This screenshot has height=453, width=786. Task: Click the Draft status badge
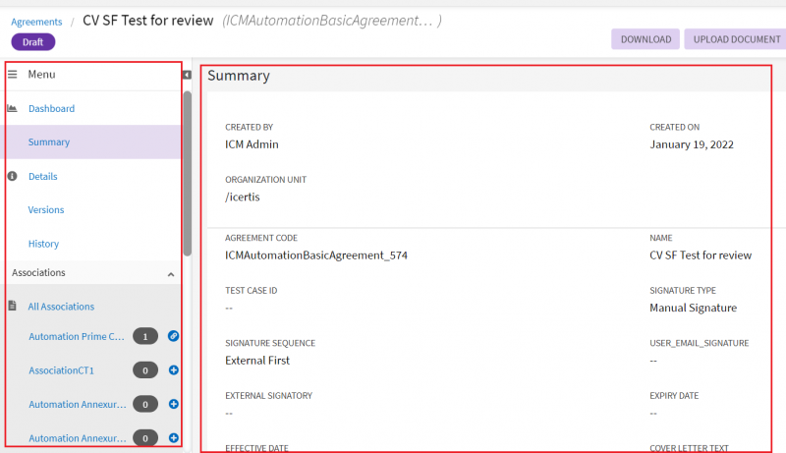point(33,41)
